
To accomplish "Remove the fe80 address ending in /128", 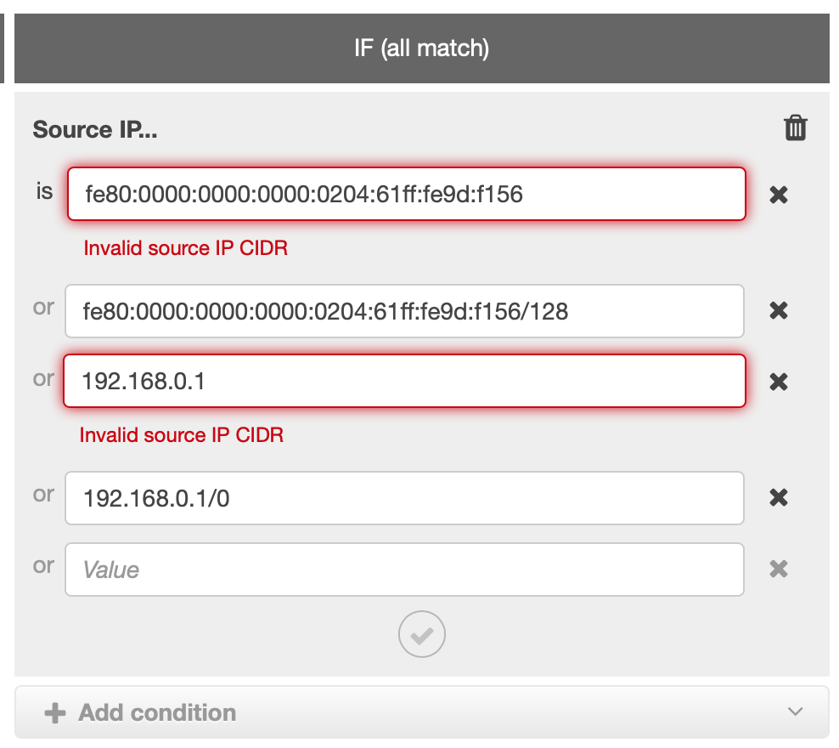I will [779, 310].
